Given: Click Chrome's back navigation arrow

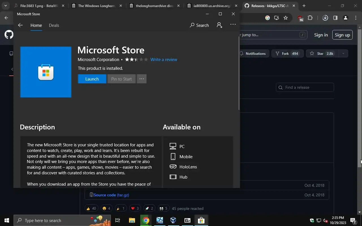Looking at the screenshot, I should (6, 18).
